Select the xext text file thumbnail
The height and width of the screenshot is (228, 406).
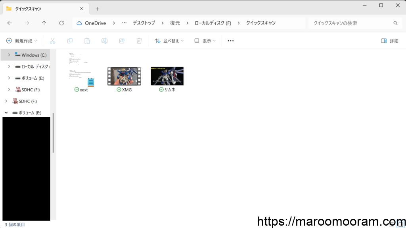82,70
